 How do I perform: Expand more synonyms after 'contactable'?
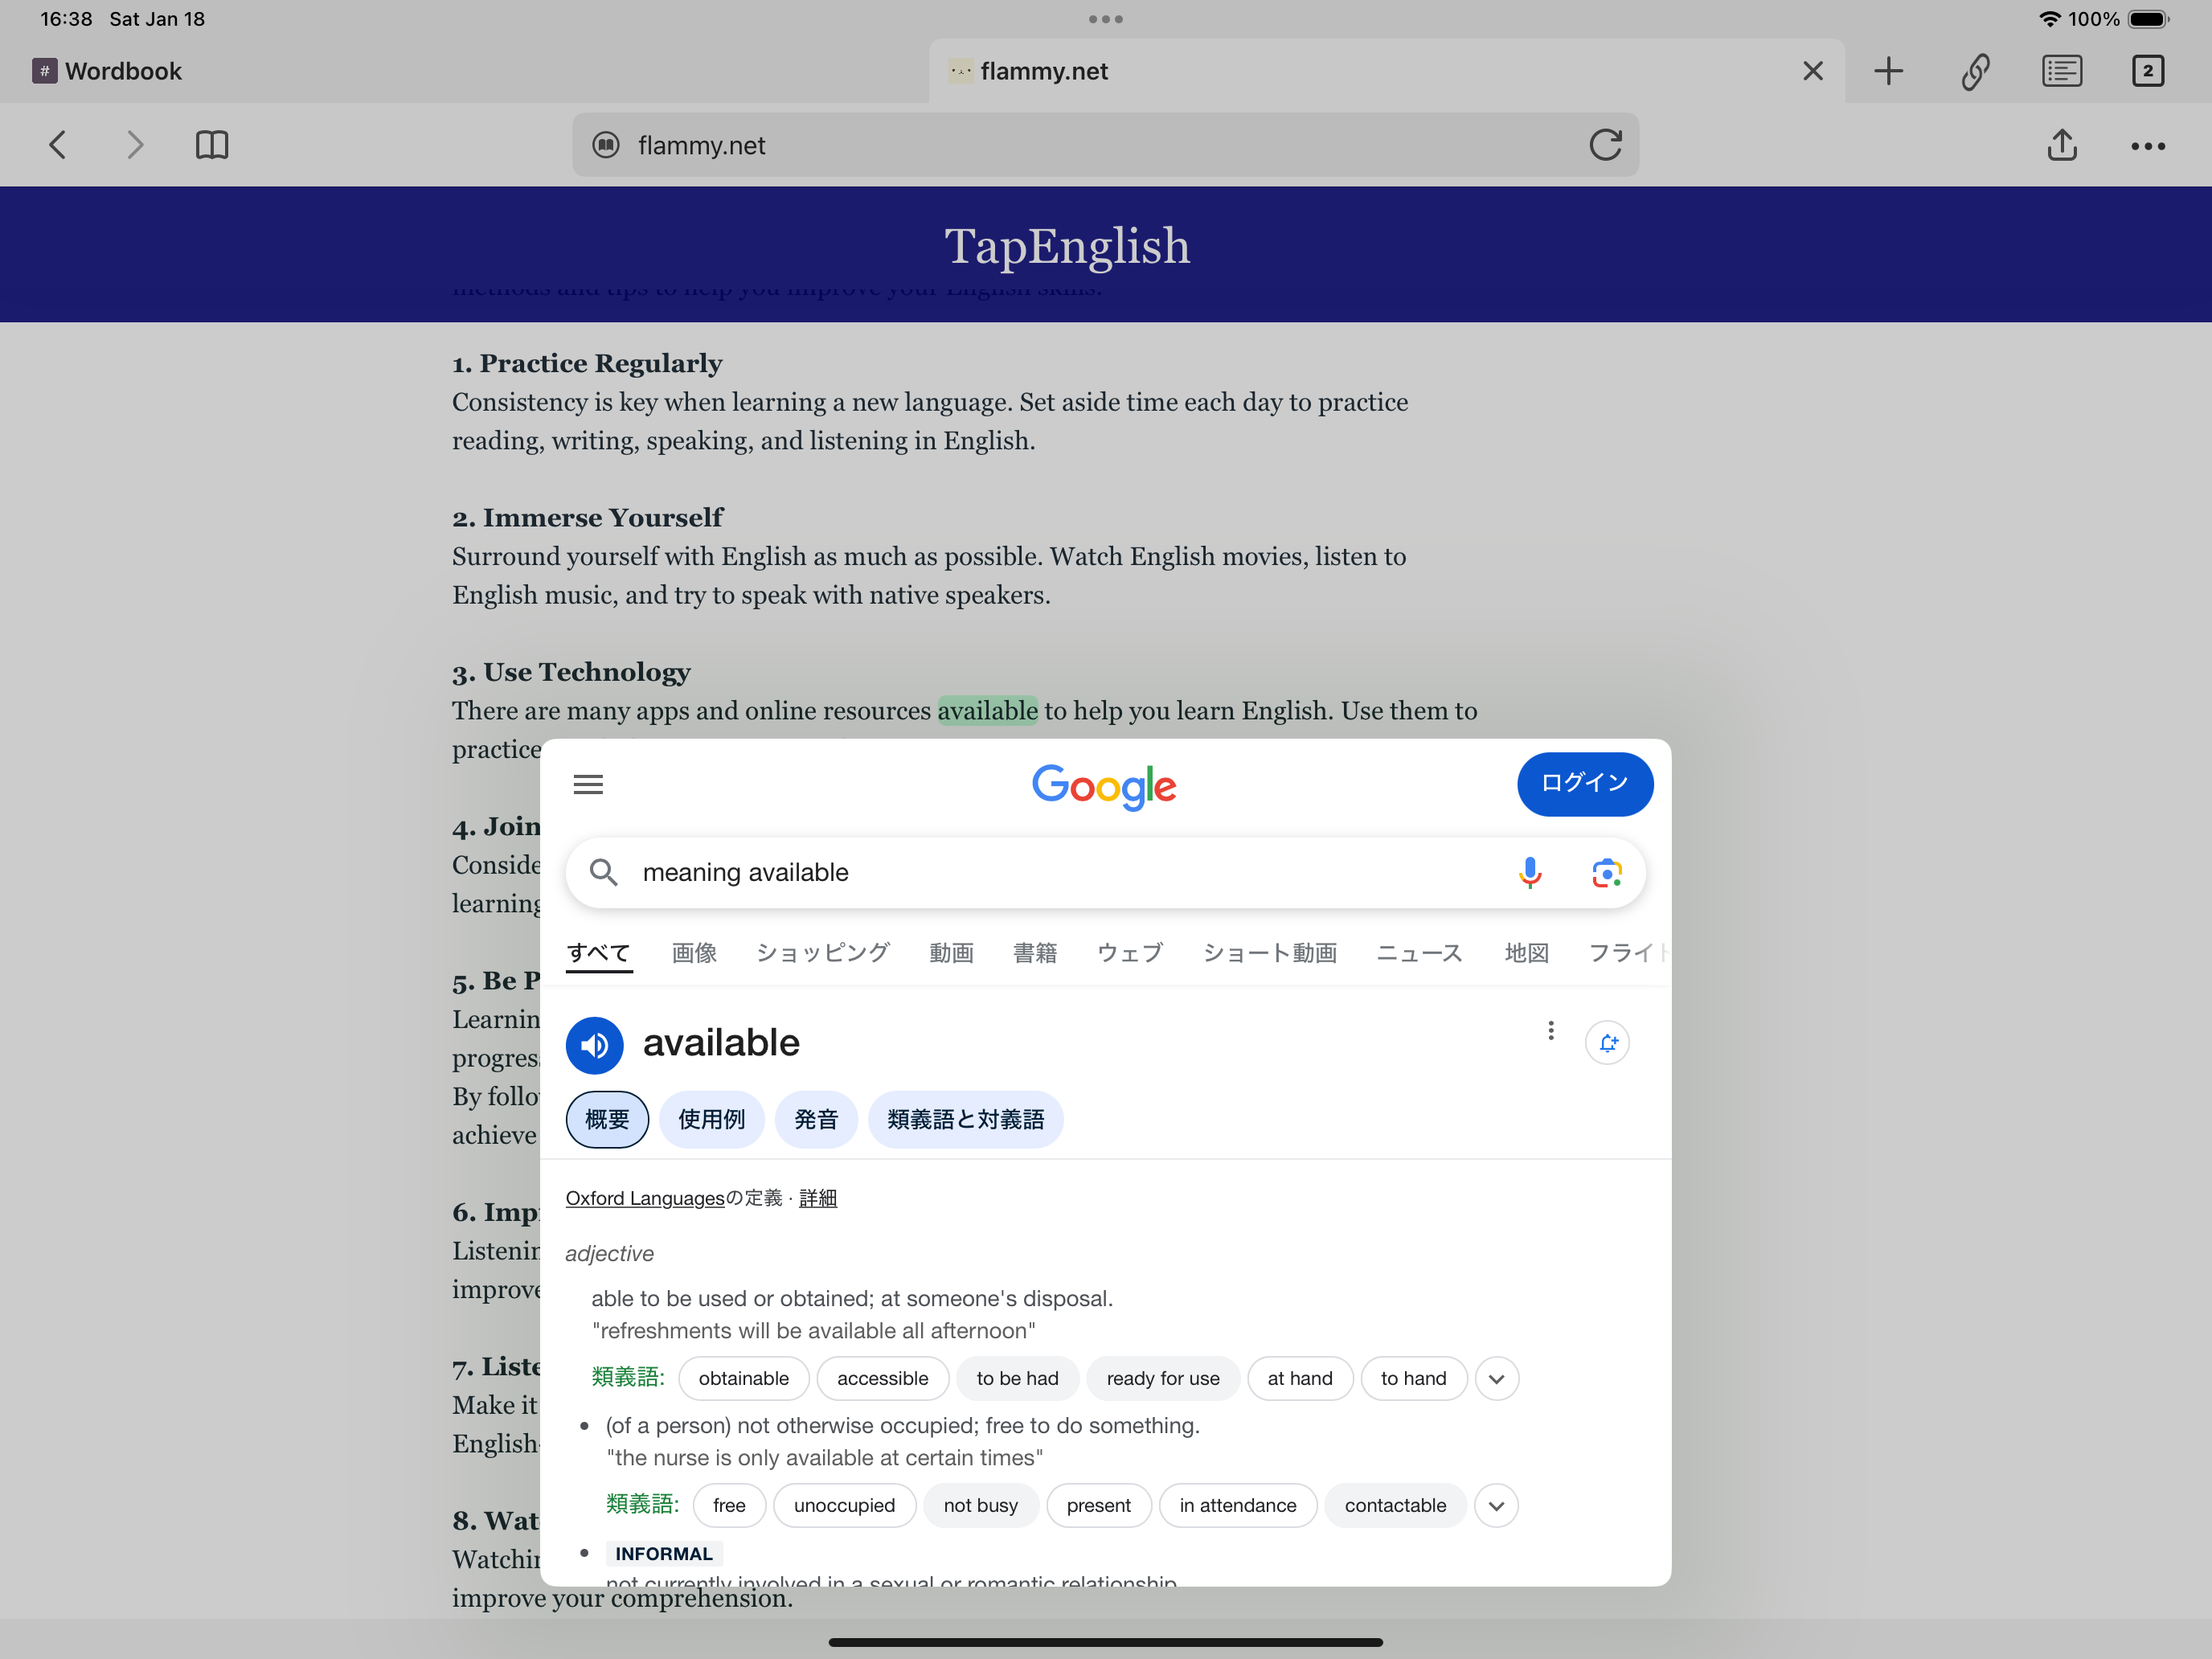[x=1496, y=1506]
